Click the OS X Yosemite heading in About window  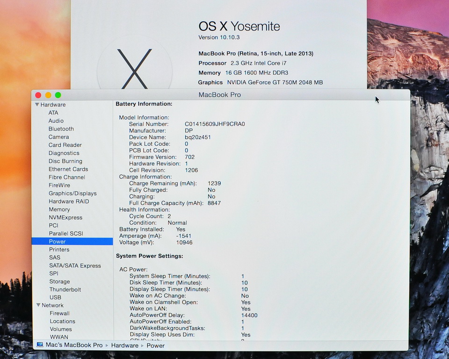(x=239, y=26)
